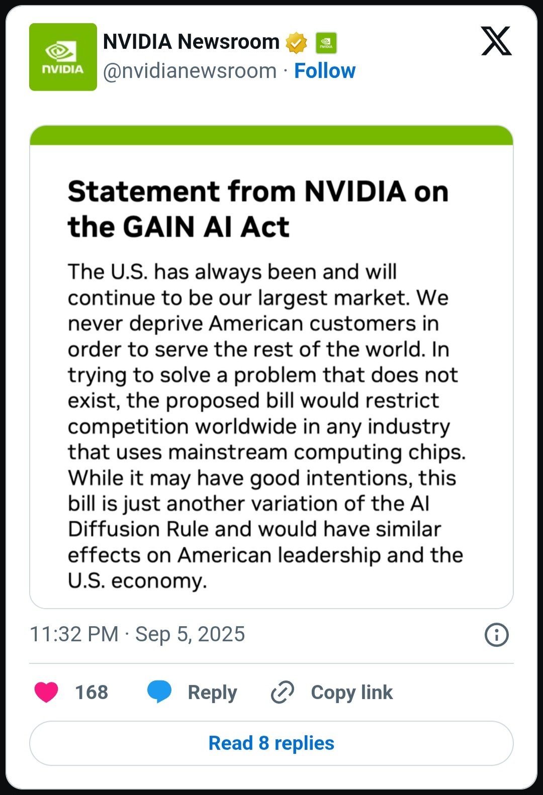Click the blue reply bubble icon
Screen dimensions: 543x795
(x=159, y=692)
